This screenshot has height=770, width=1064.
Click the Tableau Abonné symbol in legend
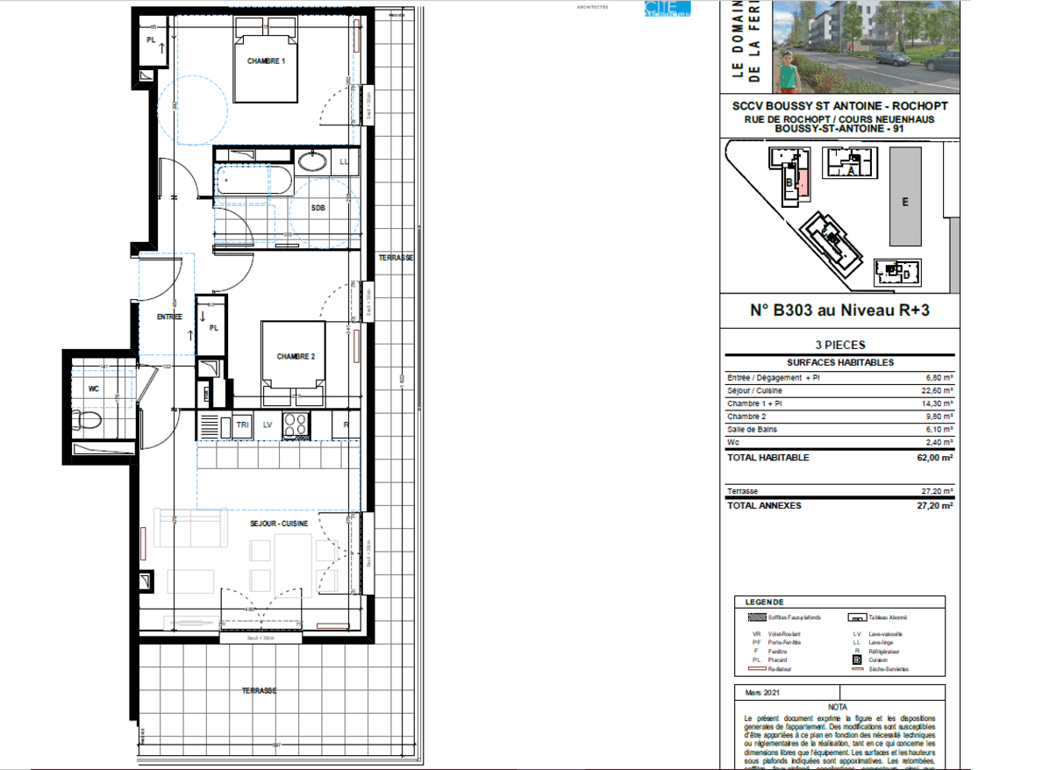pos(860,617)
